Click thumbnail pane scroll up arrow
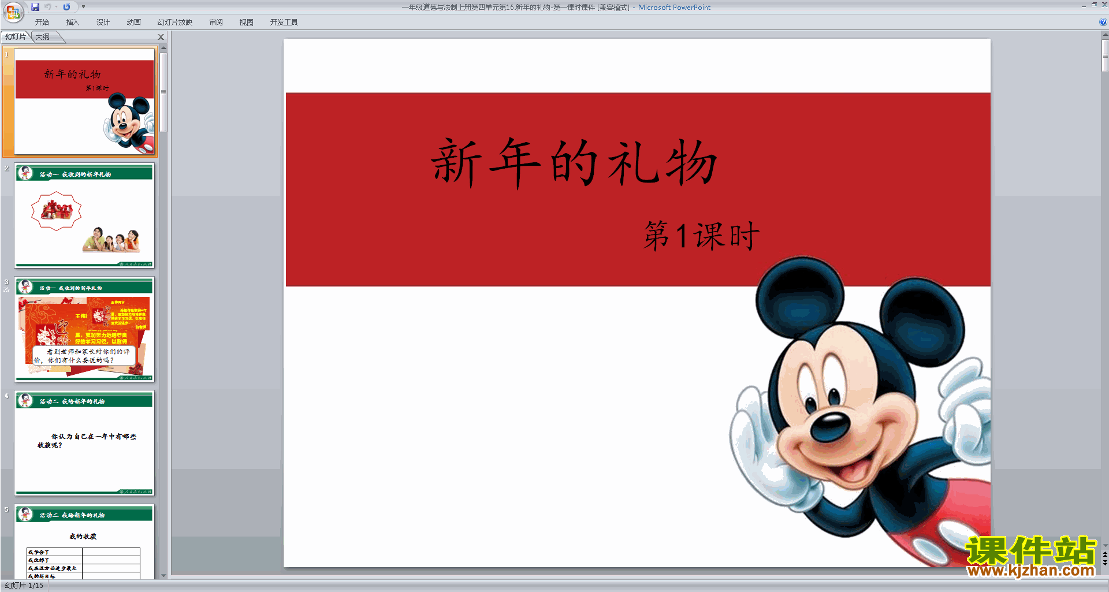The height and width of the screenshot is (592, 1109). [x=163, y=48]
